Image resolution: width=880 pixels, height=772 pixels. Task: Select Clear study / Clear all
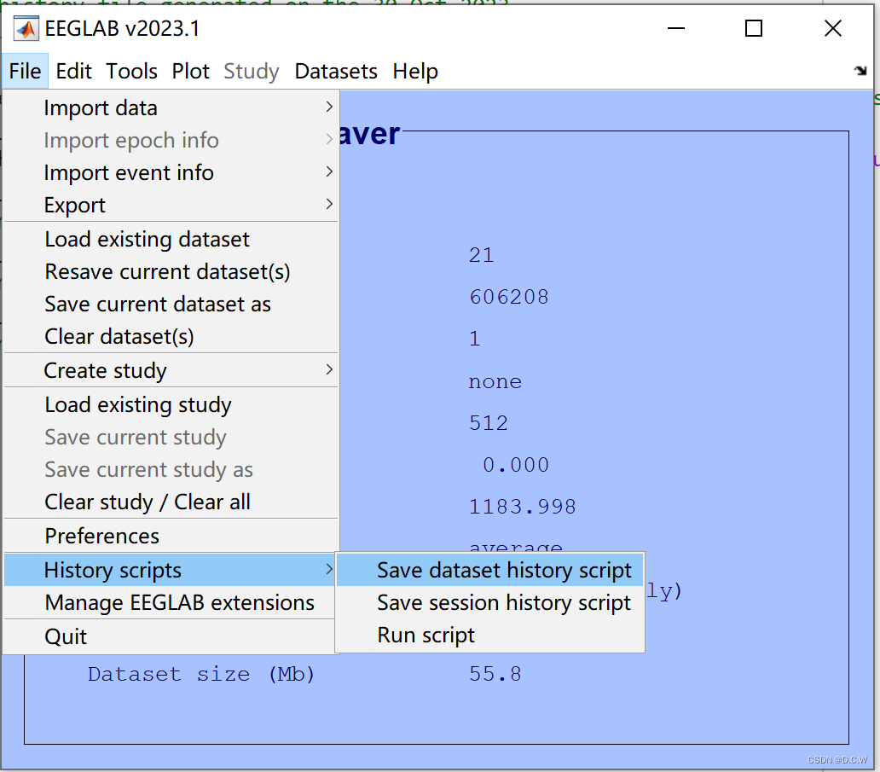click(171, 502)
